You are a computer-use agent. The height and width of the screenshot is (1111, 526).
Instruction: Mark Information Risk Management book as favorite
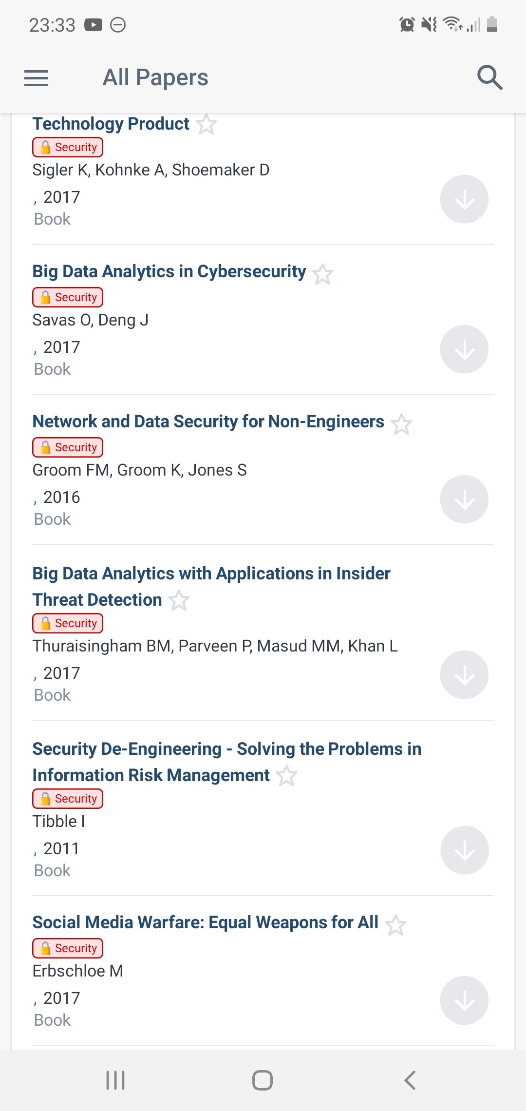coord(287,776)
